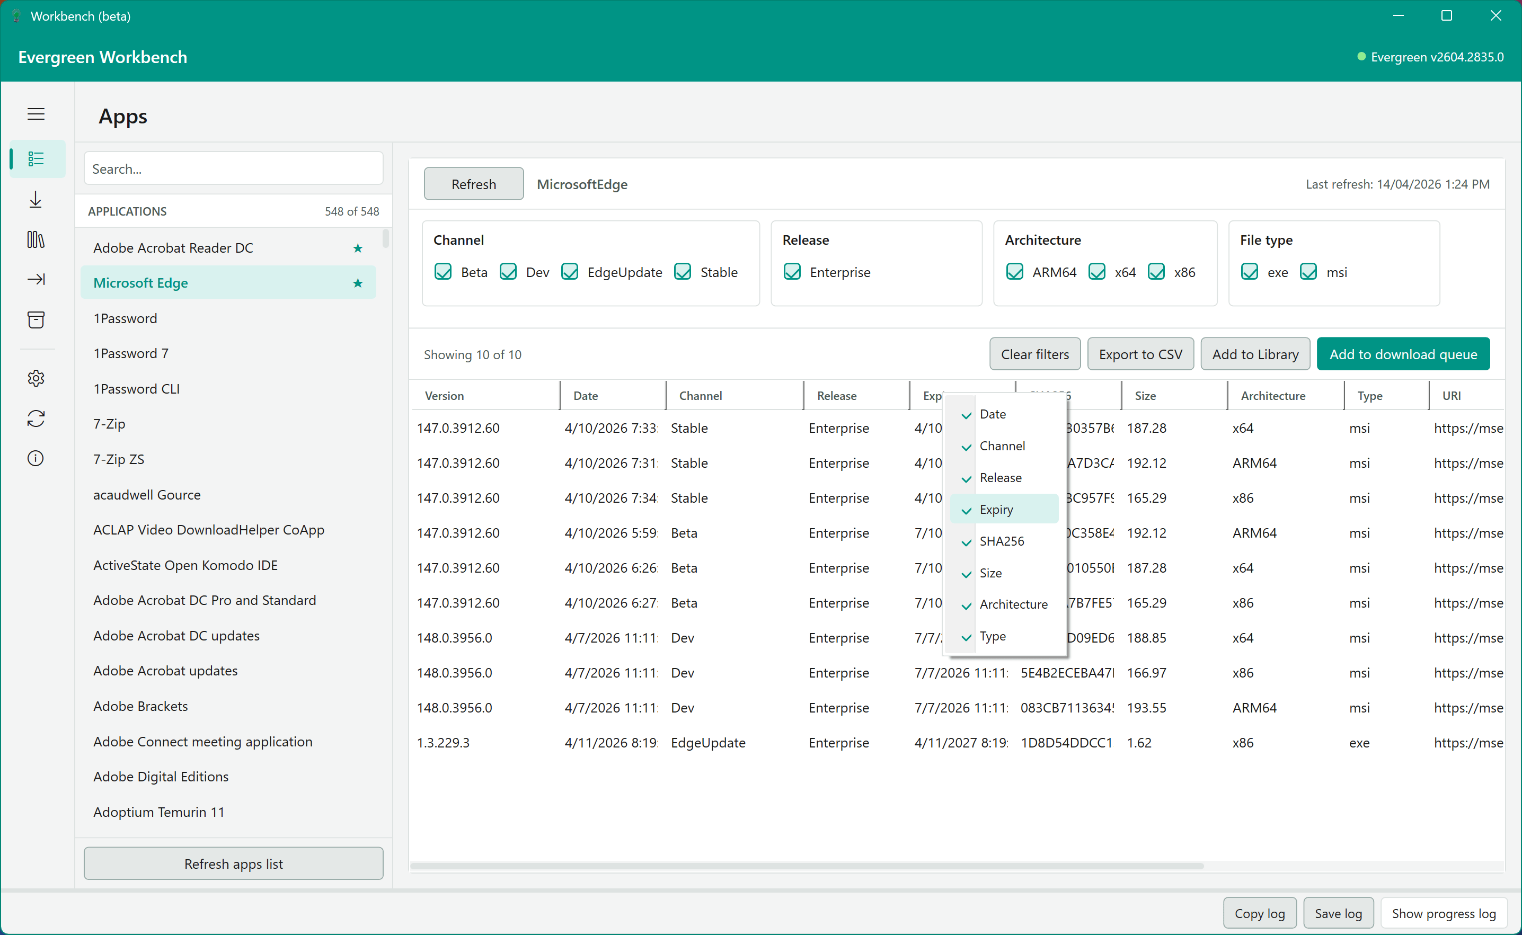Image resolution: width=1522 pixels, height=935 pixels.
Task: Toggle the msi file type checkbox
Action: [x=1308, y=271]
